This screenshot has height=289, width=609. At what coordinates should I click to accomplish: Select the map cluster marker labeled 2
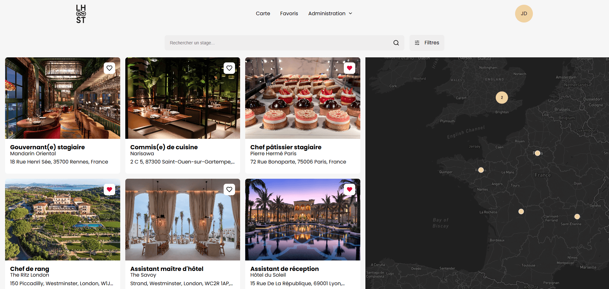pyautogui.click(x=502, y=98)
